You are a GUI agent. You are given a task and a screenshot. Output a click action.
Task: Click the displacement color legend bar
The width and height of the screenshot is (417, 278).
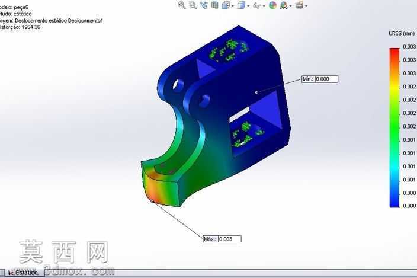[x=394, y=127]
